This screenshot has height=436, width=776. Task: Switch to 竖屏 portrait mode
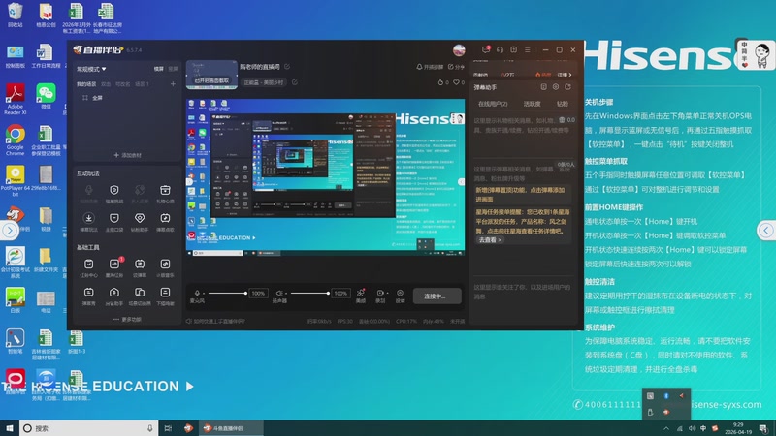coord(173,69)
